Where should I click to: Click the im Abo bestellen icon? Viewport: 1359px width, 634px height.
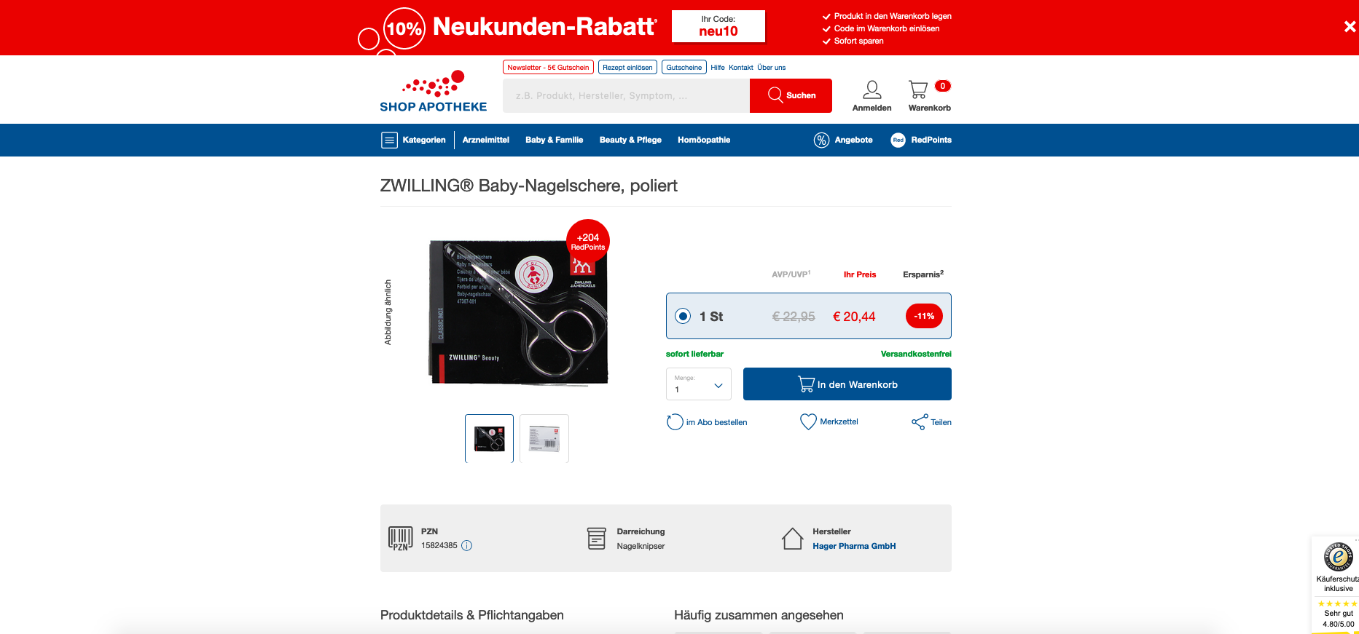click(x=675, y=422)
